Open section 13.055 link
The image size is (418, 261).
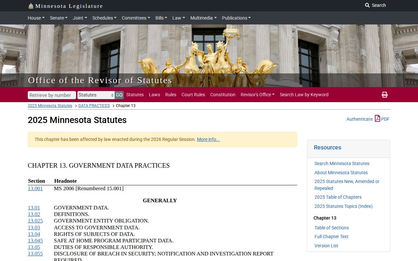(x=35, y=253)
